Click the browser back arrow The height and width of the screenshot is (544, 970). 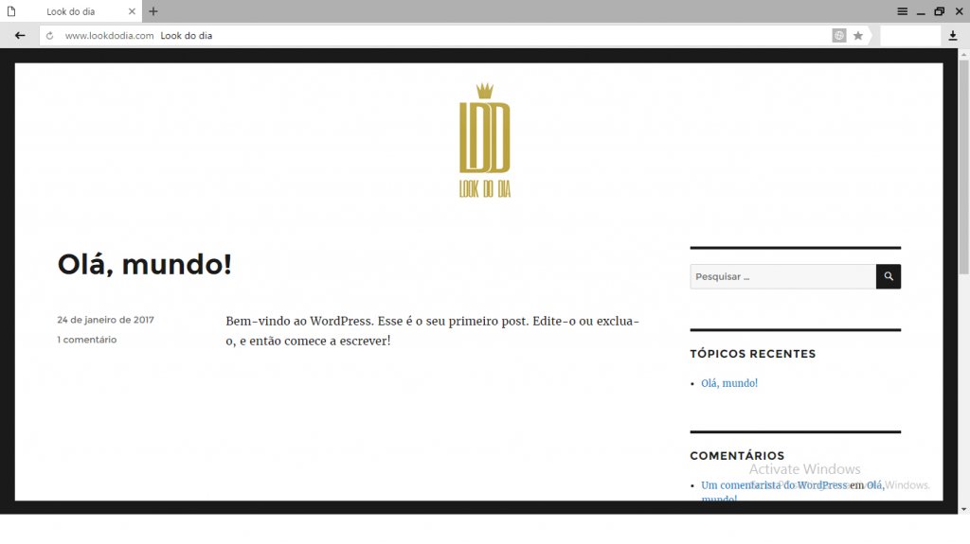tap(20, 35)
